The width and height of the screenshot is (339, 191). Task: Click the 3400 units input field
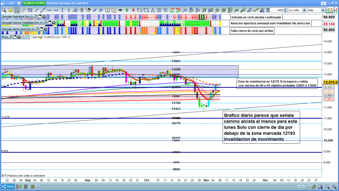(x=279, y=10)
